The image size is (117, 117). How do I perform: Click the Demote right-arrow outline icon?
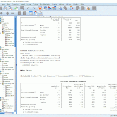(x=1, y=13)
